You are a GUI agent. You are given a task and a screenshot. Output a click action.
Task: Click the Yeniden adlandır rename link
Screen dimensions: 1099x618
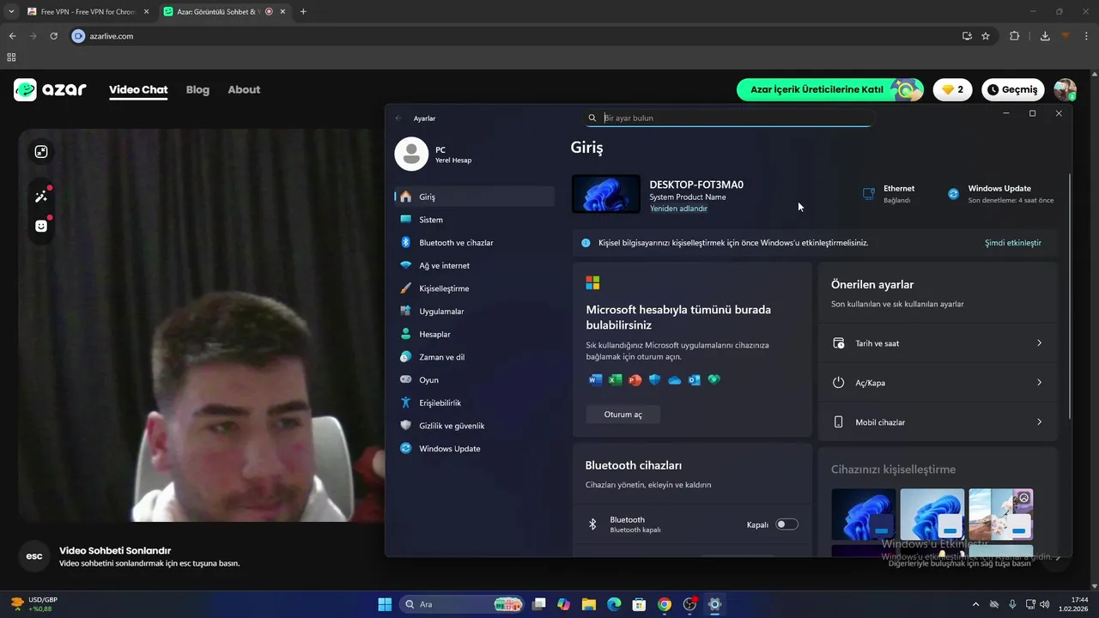(678, 209)
